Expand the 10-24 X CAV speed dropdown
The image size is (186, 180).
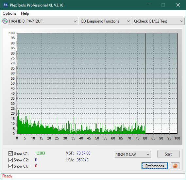click(133, 155)
